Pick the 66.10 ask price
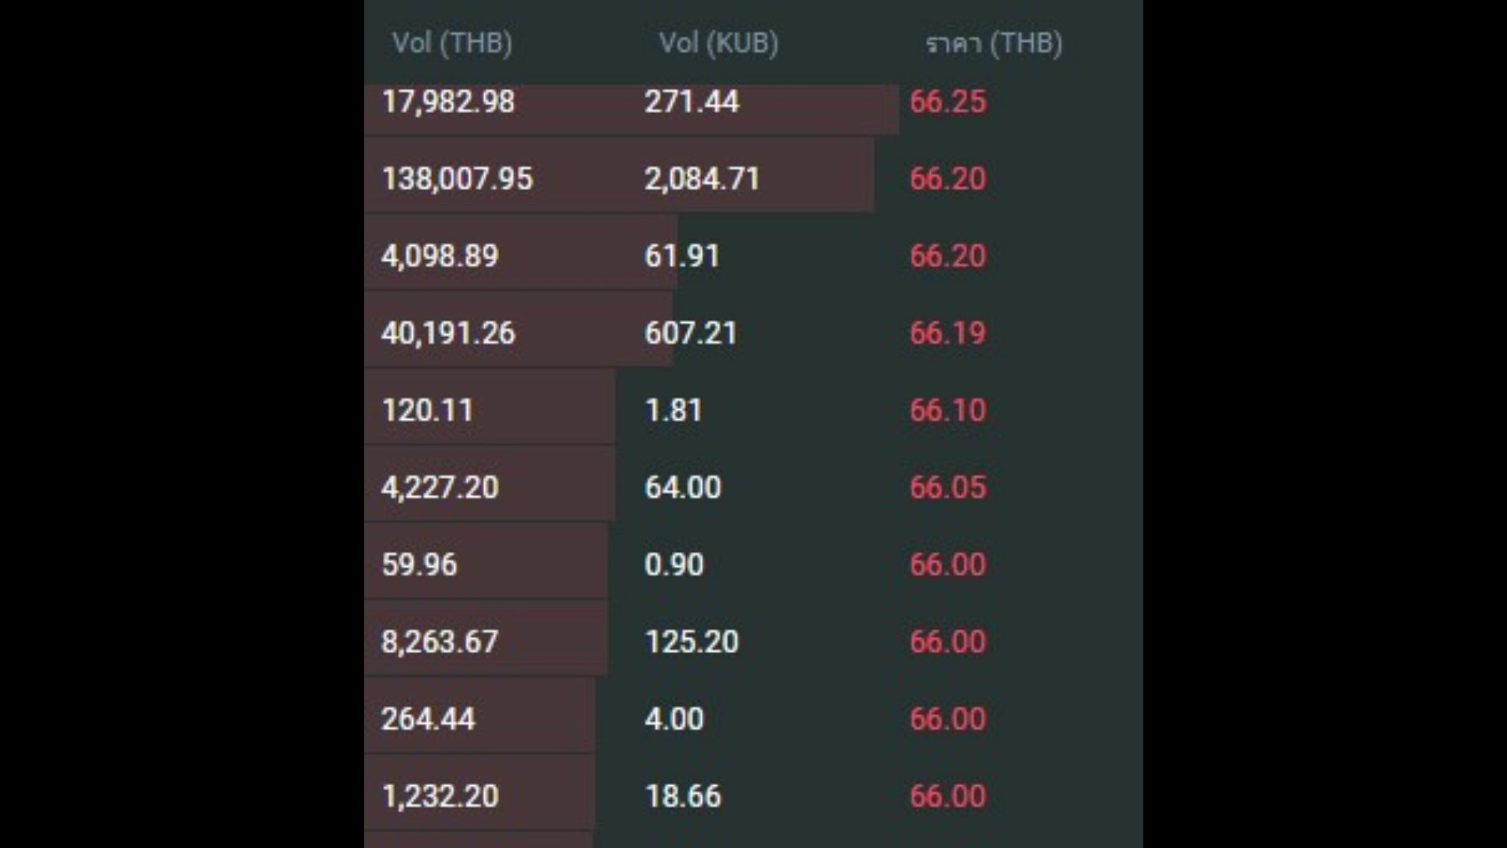The image size is (1507, 848). pyautogui.click(x=947, y=410)
